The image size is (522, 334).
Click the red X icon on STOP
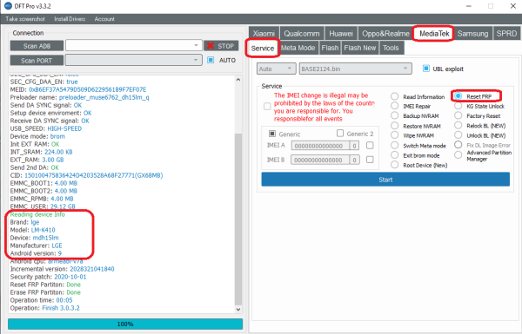[211, 46]
